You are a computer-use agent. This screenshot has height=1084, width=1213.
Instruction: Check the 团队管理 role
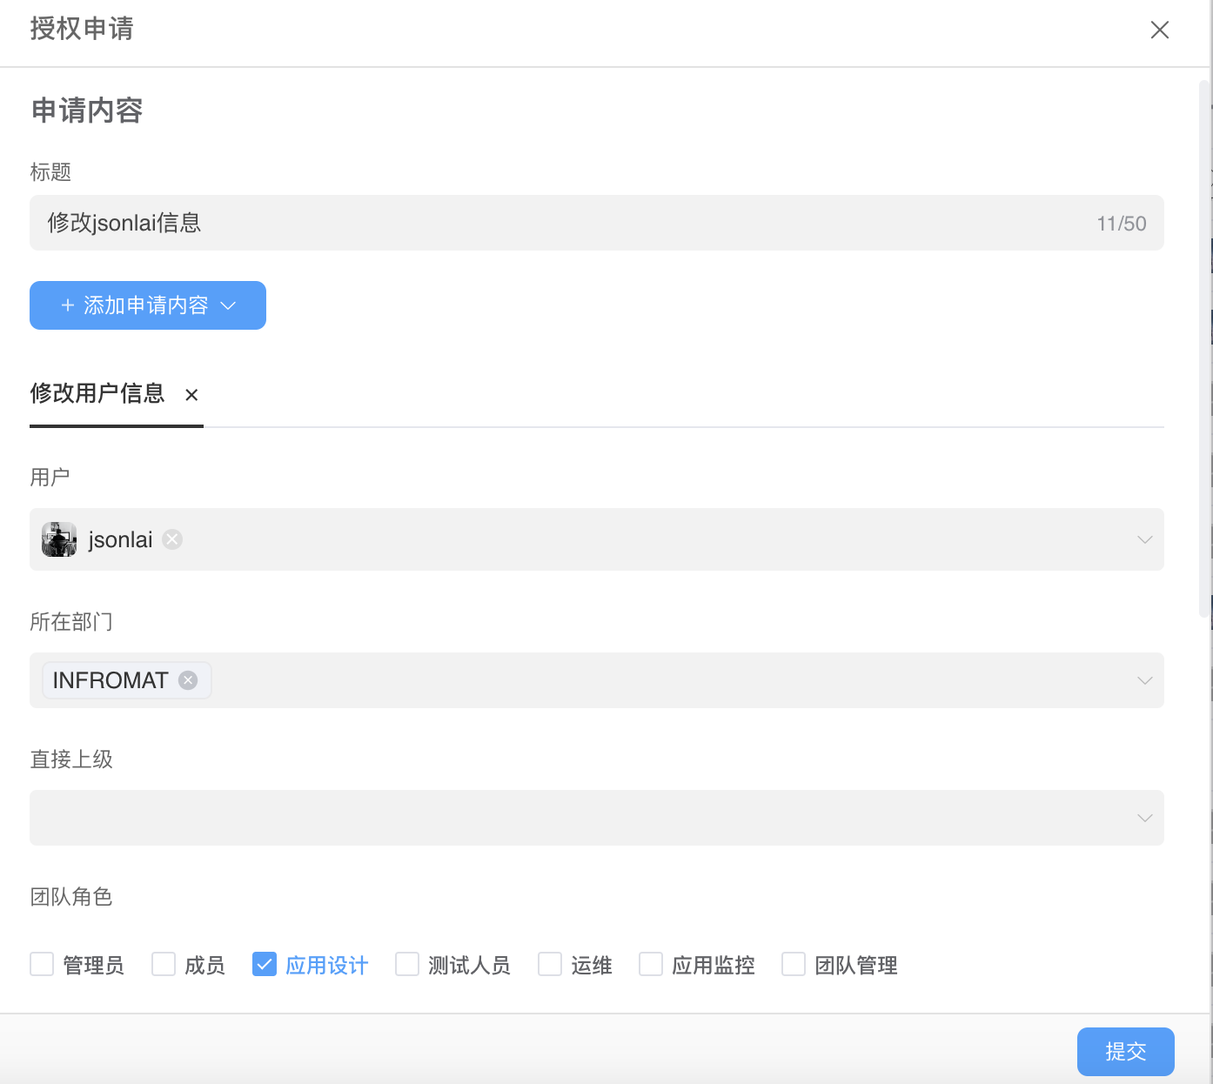point(794,964)
